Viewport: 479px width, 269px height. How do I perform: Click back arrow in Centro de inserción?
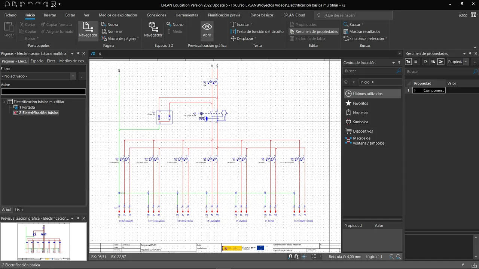[x=354, y=82]
